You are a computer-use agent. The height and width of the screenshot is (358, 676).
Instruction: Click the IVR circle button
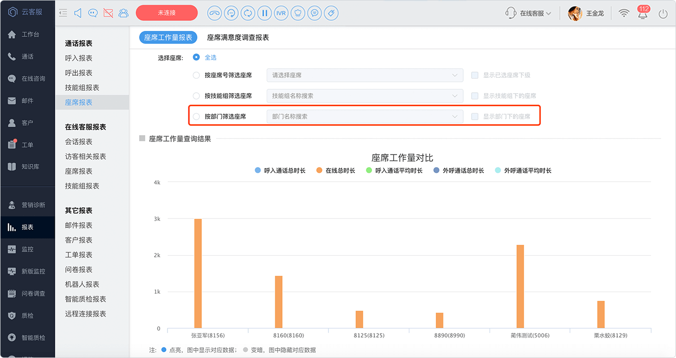(281, 13)
